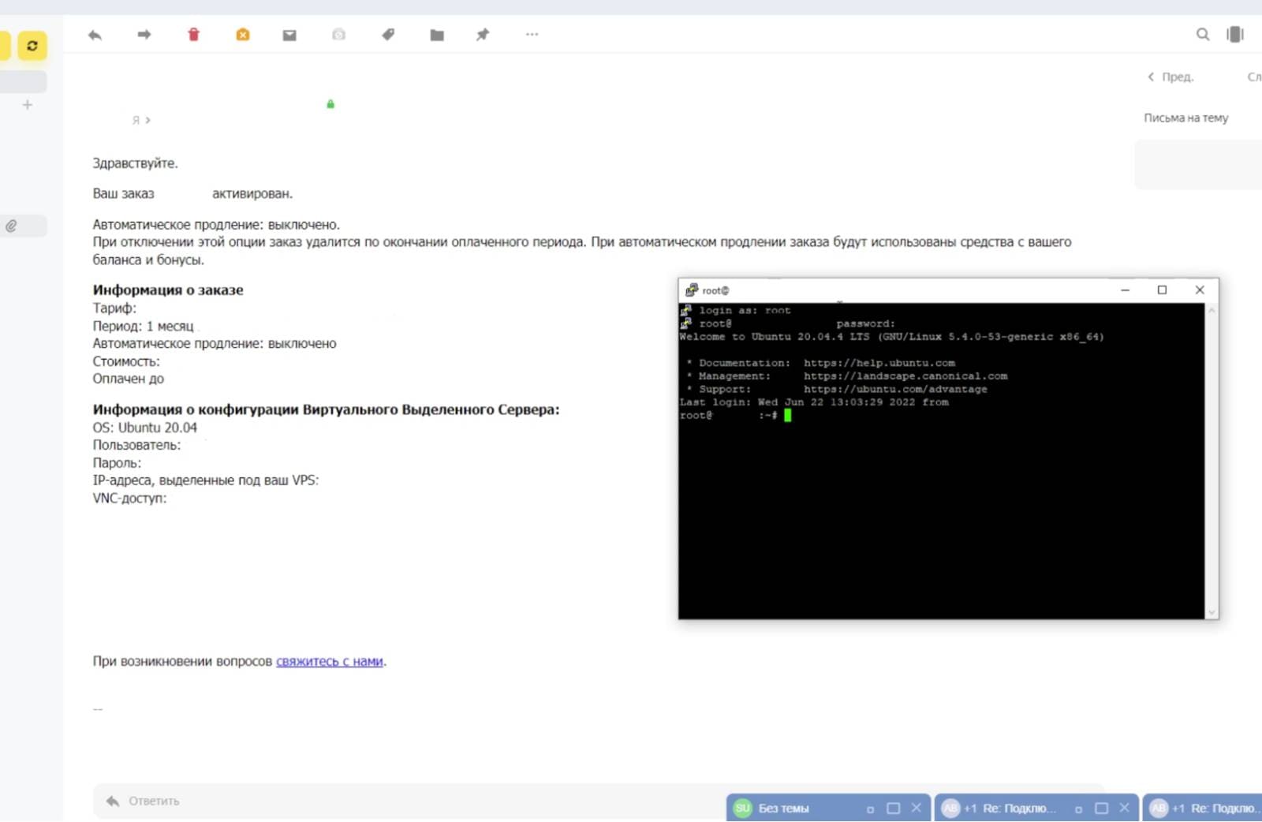Maximize the PuTTY root@ terminal window
1262x822 pixels.
1162,290
